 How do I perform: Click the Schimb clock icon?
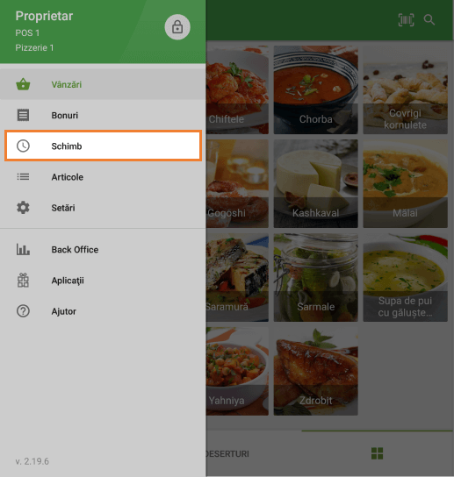23,146
